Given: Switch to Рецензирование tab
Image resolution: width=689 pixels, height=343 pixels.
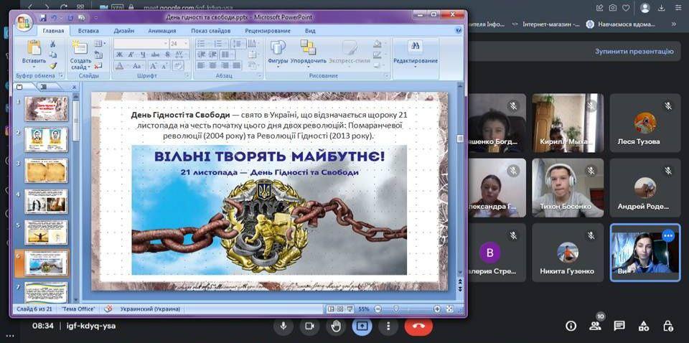Looking at the screenshot, I should tap(268, 31).
